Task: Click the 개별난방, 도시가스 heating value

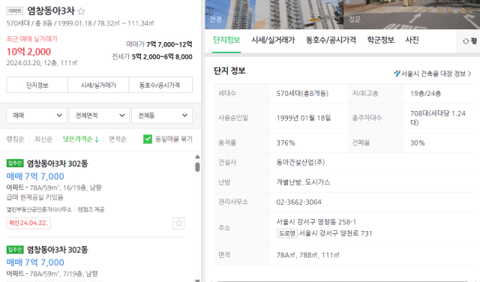Action: [x=303, y=182]
